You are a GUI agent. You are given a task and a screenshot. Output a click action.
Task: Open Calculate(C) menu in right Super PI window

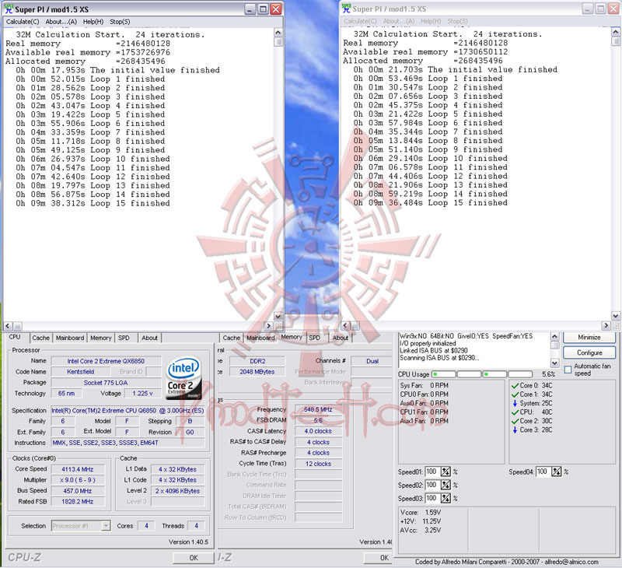coord(360,21)
